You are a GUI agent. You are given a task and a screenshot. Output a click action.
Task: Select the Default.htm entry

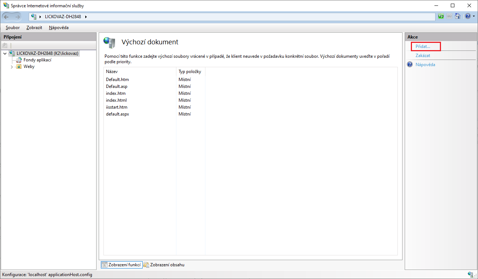(x=117, y=80)
